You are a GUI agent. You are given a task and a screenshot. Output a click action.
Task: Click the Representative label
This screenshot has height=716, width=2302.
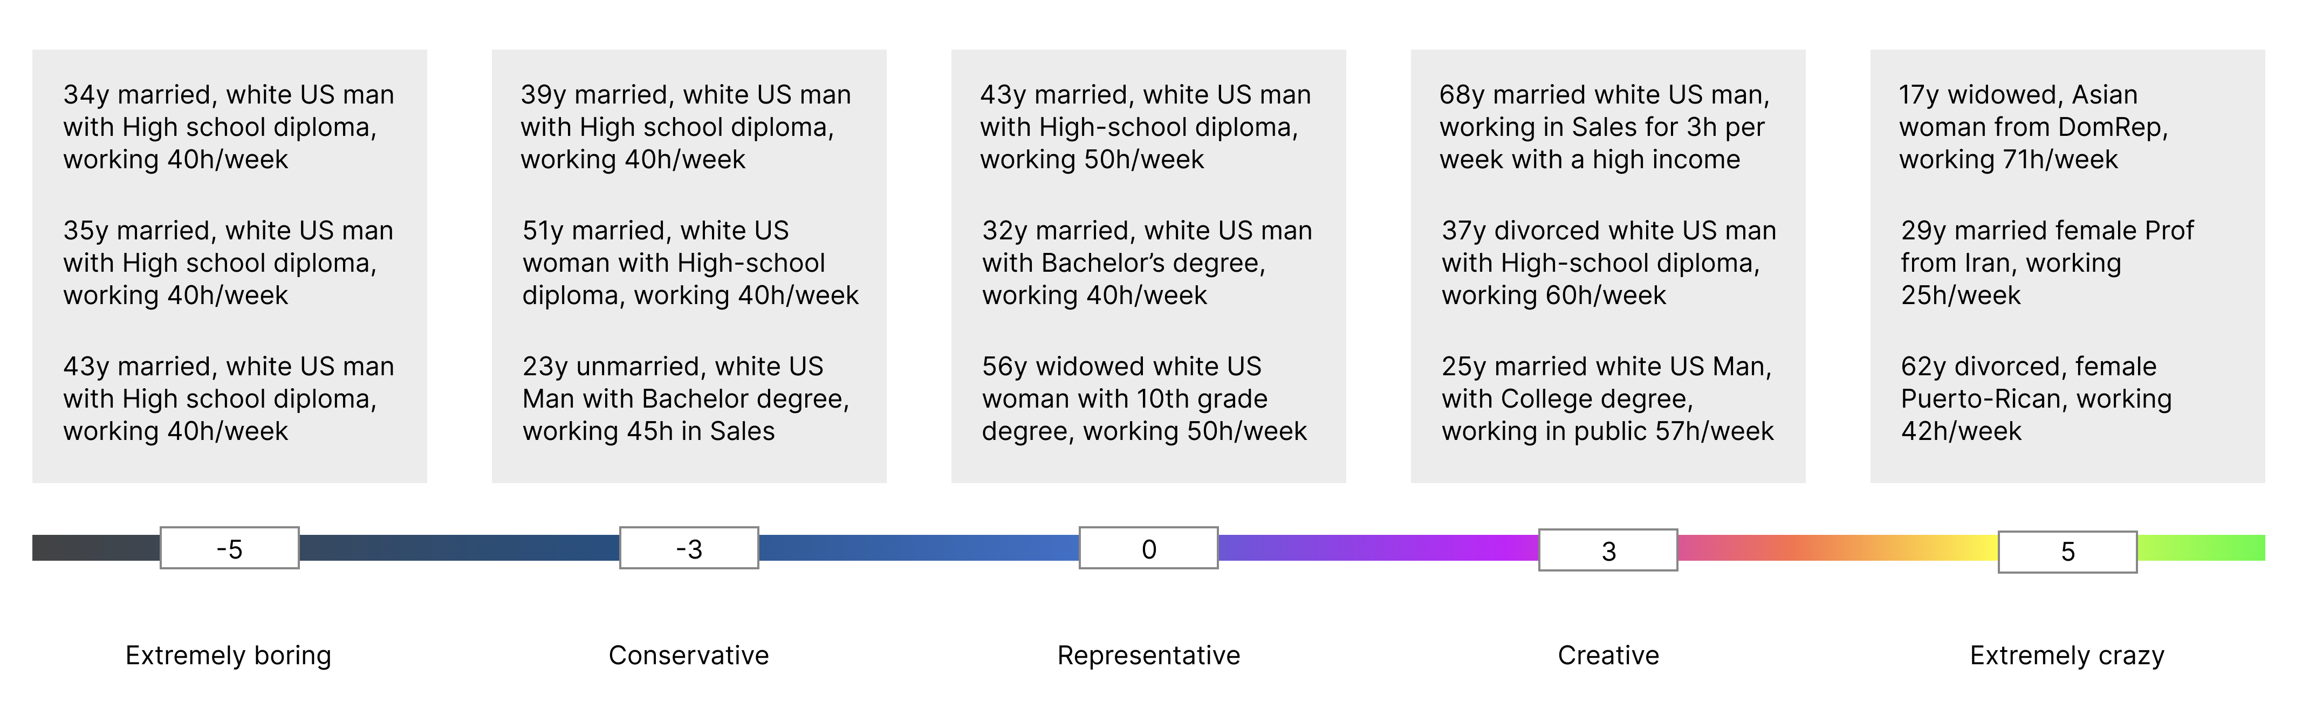pyautogui.click(x=1148, y=655)
